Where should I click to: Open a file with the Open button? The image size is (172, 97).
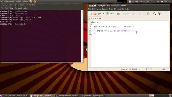97,14
